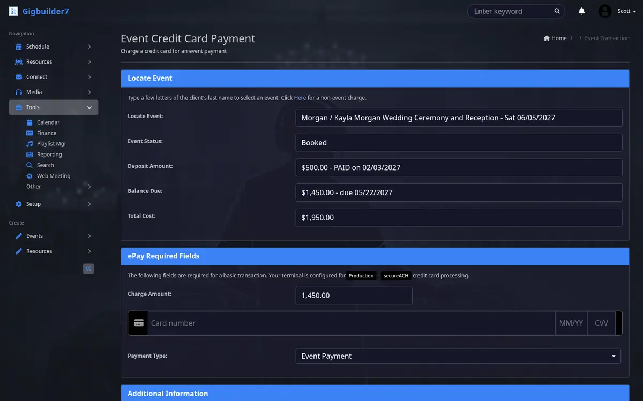Image resolution: width=643 pixels, height=401 pixels.
Task: Click the Locate Event section header
Action: [375, 78]
